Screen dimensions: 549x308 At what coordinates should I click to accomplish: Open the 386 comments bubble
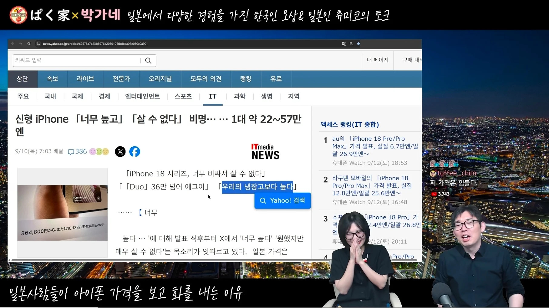pyautogui.click(x=77, y=152)
